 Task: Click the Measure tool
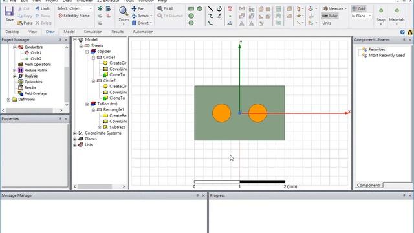(x=333, y=8)
